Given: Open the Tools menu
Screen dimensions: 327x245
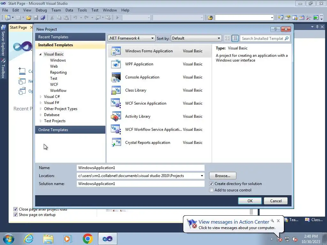Looking at the screenshot, I should (82, 10).
